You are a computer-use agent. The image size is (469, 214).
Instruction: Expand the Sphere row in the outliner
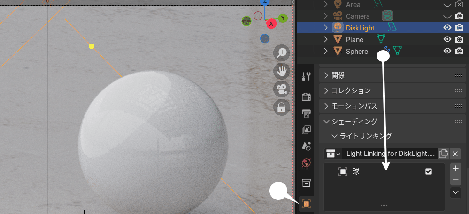click(326, 52)
